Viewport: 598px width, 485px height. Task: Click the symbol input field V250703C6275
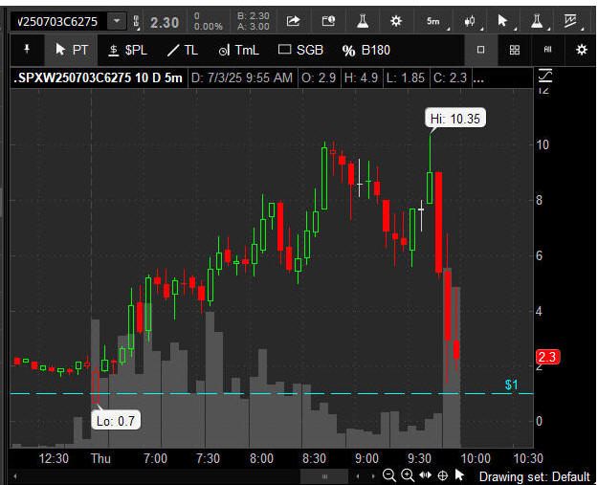58,21
